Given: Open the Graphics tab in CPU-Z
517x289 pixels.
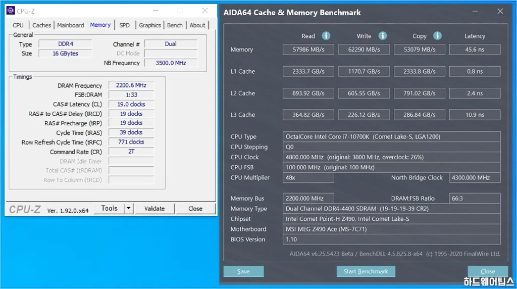Looking at the screenshot, I should (149, 25).
